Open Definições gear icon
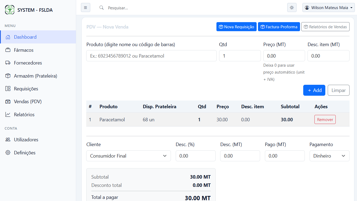The height and width of the screenshot is (201, 357). (x=8, y=153)
